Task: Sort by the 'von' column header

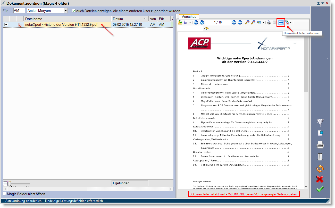Action: pos(153,19)
